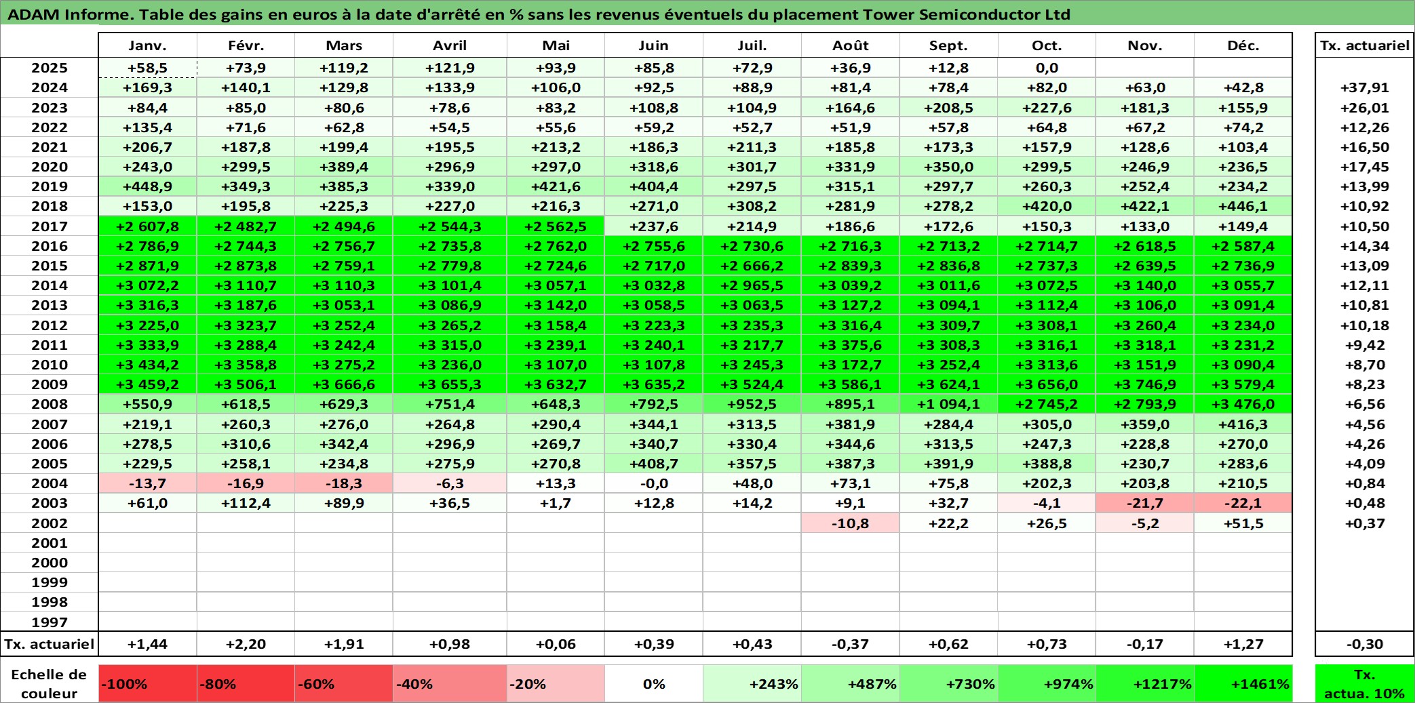Click the Echelle de couleur label
The width and height of the screenshot is (1415, 703).
[x=50, y=683]
